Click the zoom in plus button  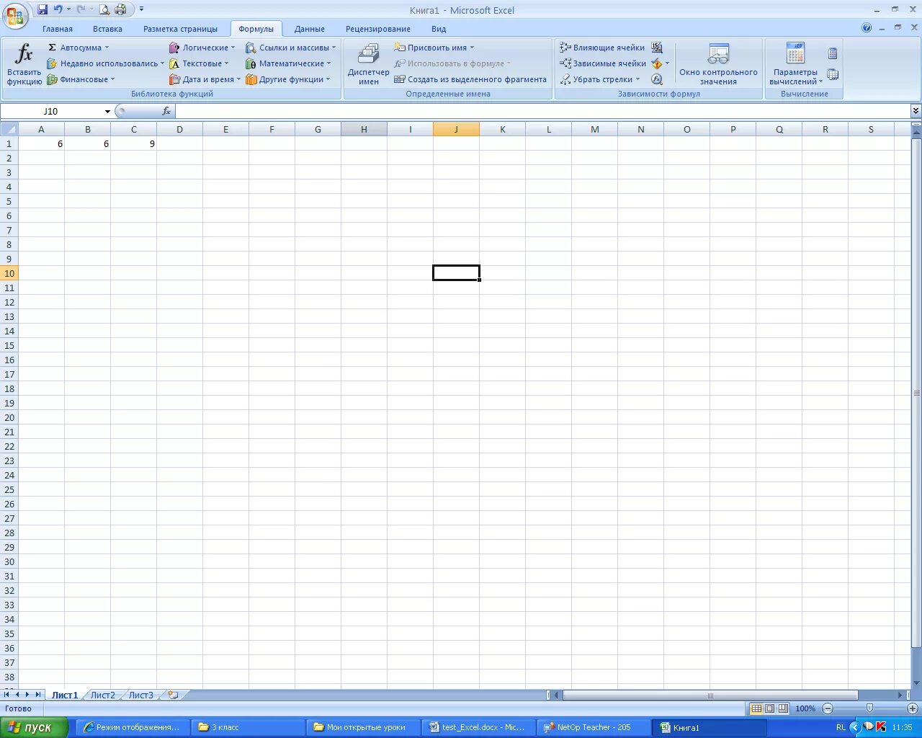point(912,708)
